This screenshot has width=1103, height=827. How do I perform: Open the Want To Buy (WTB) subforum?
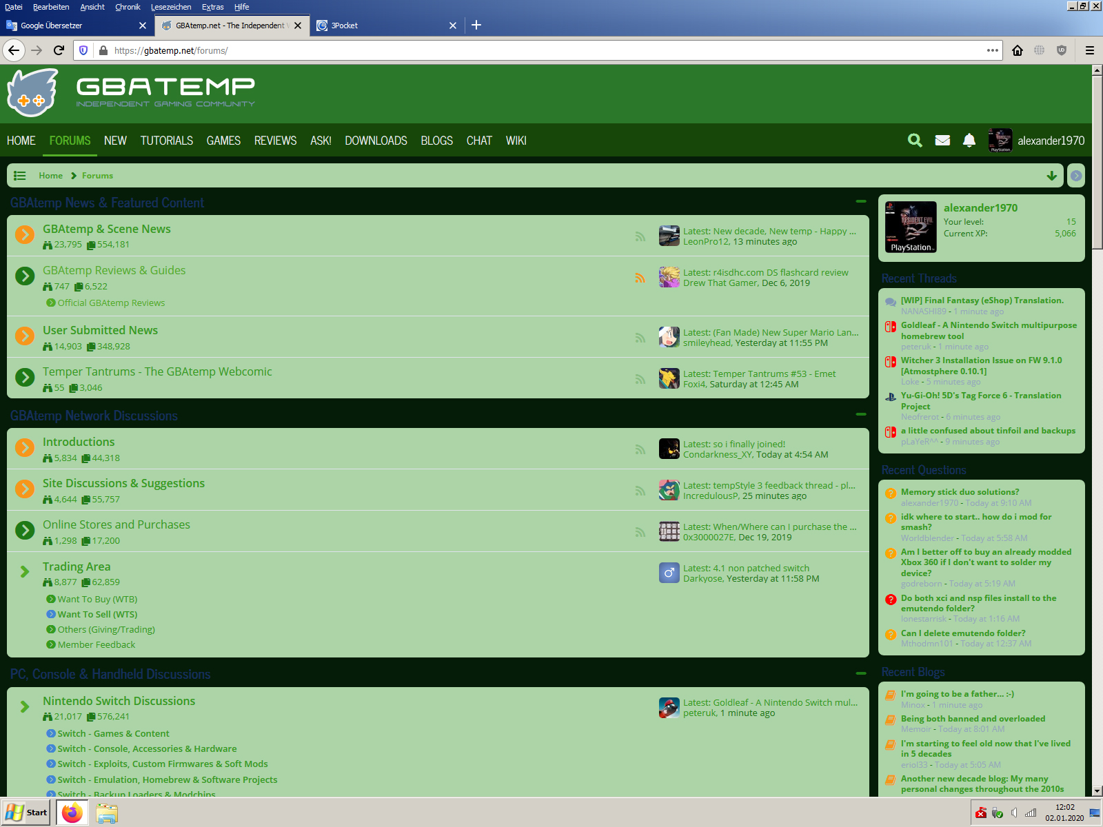97,599
